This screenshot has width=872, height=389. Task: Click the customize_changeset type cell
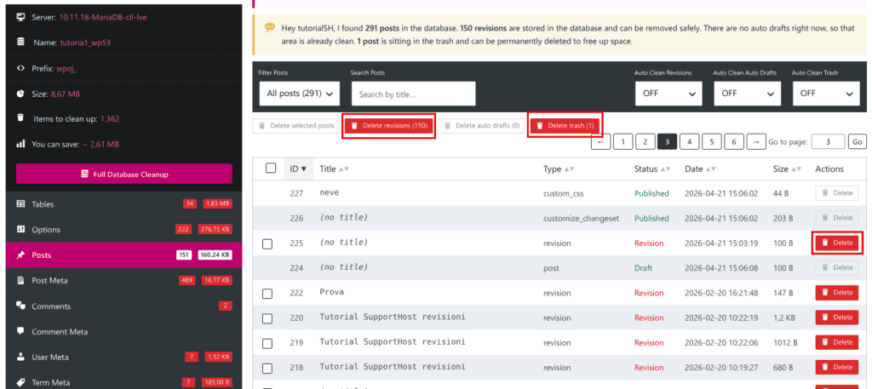pyautogui.click(x=581, y=219)
